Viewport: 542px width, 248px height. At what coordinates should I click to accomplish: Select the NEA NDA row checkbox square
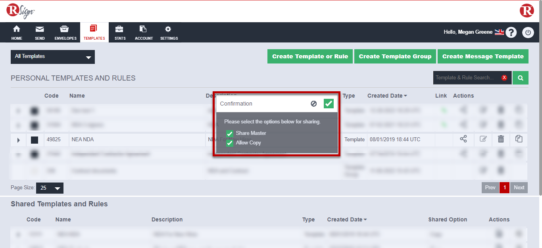35,140
